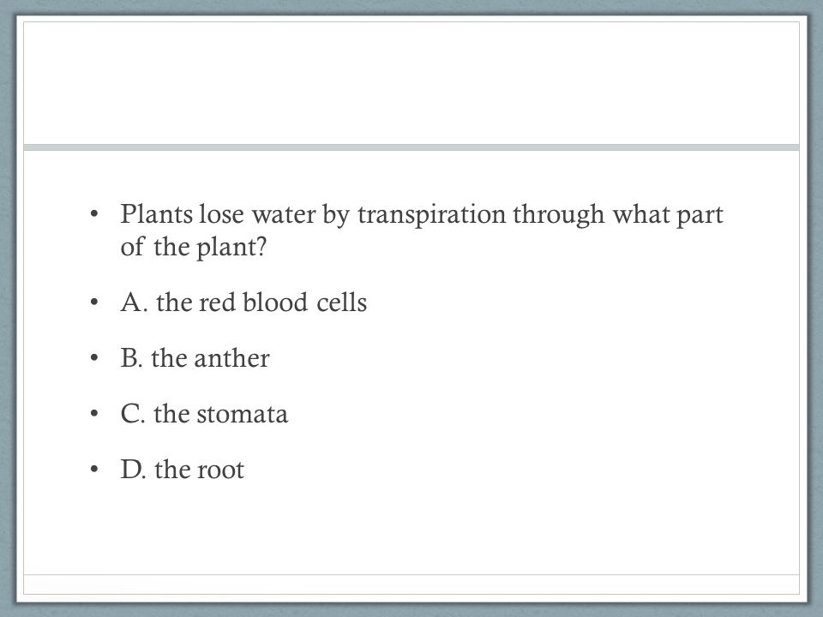Click the word "Plants" starting the question
This screenshot has height=617, width=823.
(x=156, y=214)
